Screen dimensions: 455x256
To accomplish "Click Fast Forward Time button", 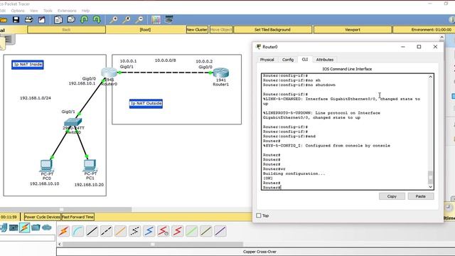I will click(77, 217).
